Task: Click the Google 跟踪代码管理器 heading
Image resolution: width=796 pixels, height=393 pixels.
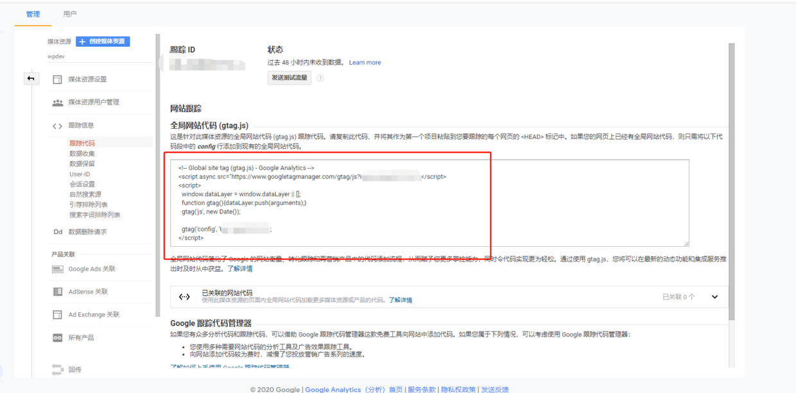Action: click(211, 323)
